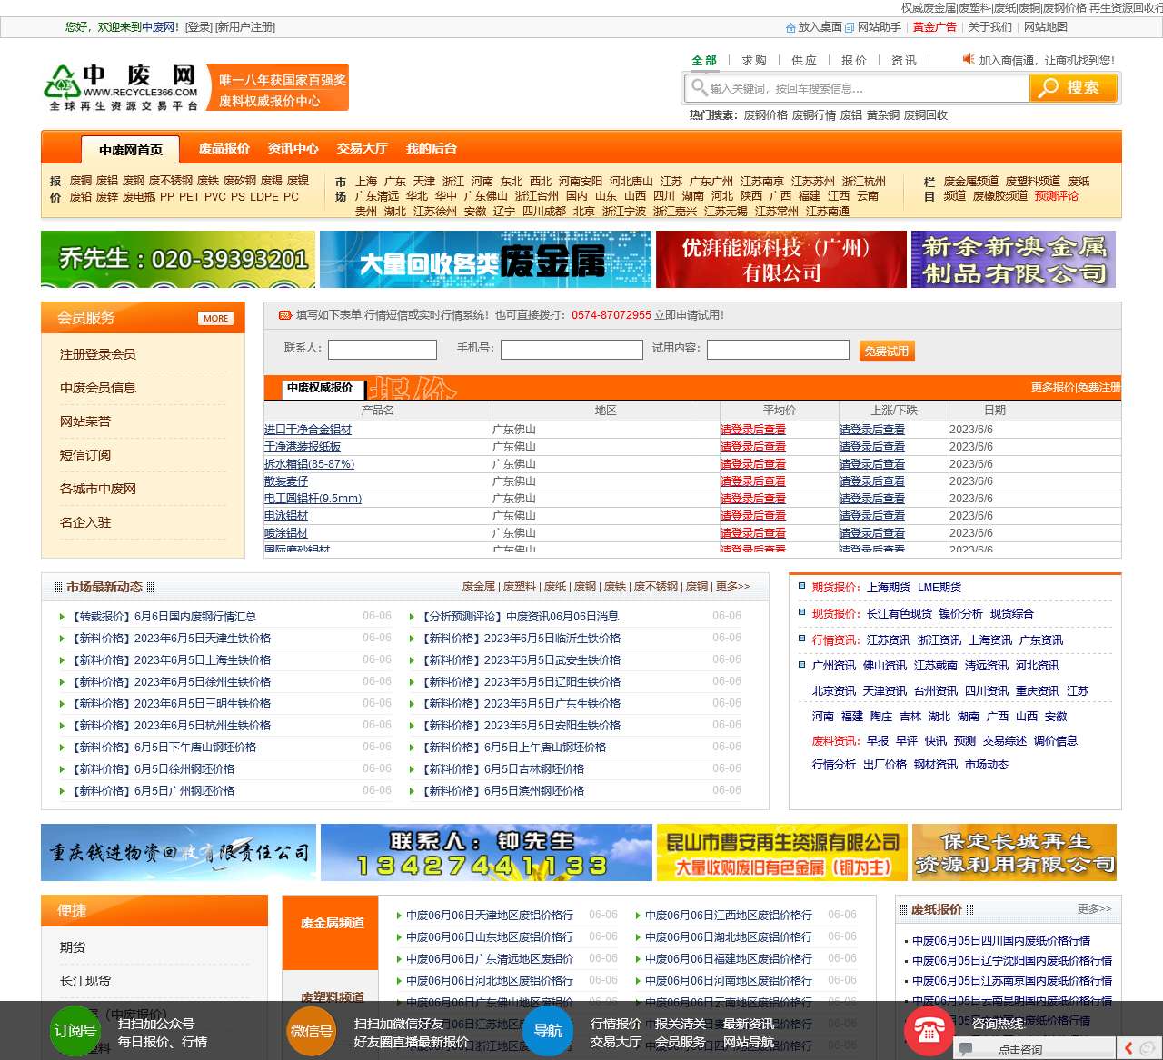Select the 报价 search tab
This screenshot has height=1060, width=1163.
pyautogui.click(x=853, y=61)
